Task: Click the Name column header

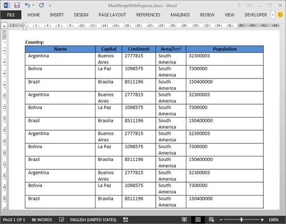Action: (60, 49)
